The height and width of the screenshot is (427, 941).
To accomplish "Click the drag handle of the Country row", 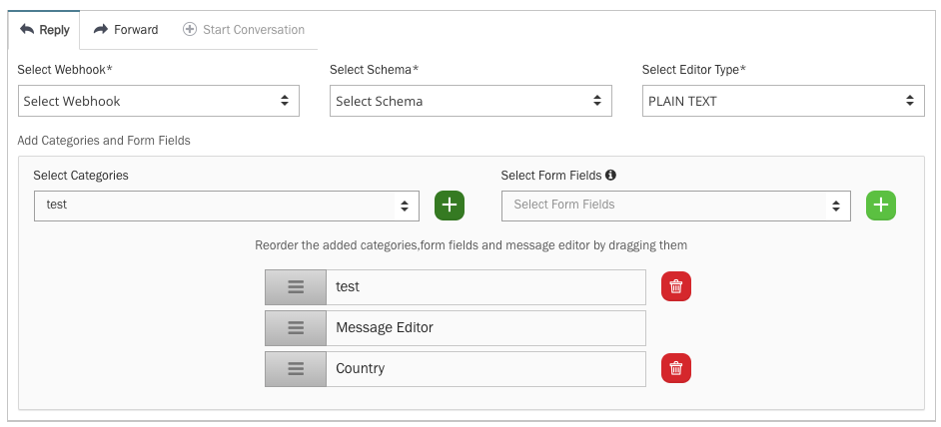I will (295, 368).
